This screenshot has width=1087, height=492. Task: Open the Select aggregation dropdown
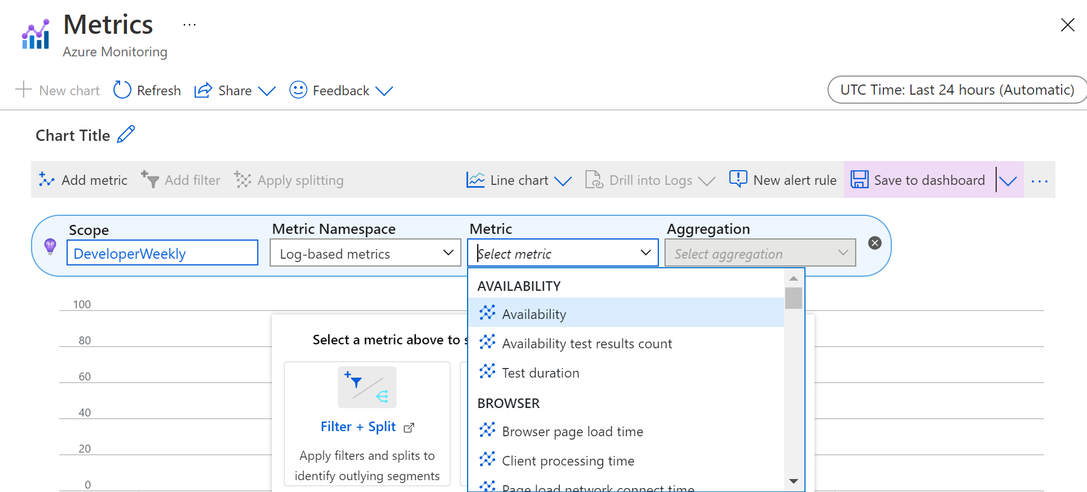[x=760, y=253]
